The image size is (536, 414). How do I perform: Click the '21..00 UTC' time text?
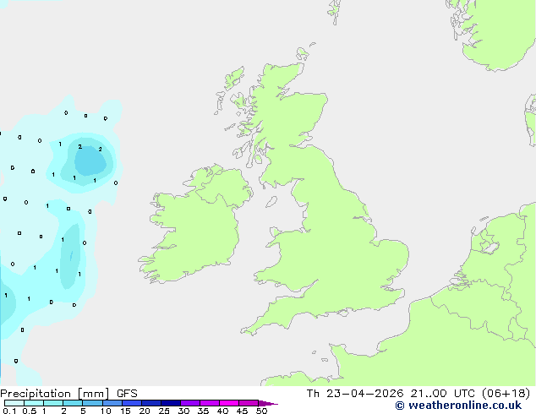[443, 394]
